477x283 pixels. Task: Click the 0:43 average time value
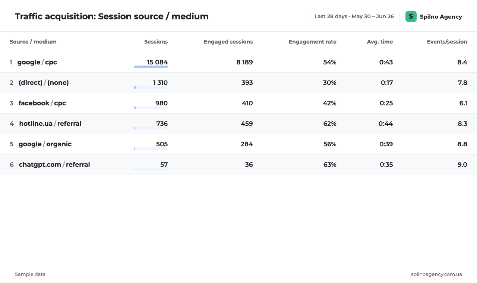pyautogui.click(x=386, y=62)
